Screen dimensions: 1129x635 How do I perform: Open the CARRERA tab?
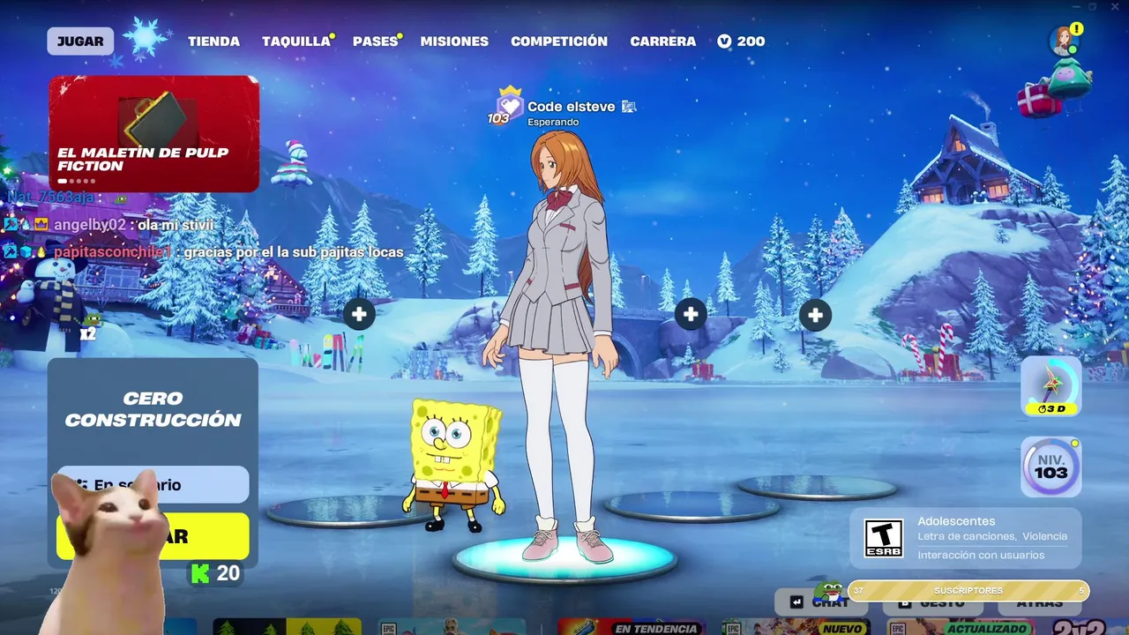pyautogui.click(x=662, y=41)
